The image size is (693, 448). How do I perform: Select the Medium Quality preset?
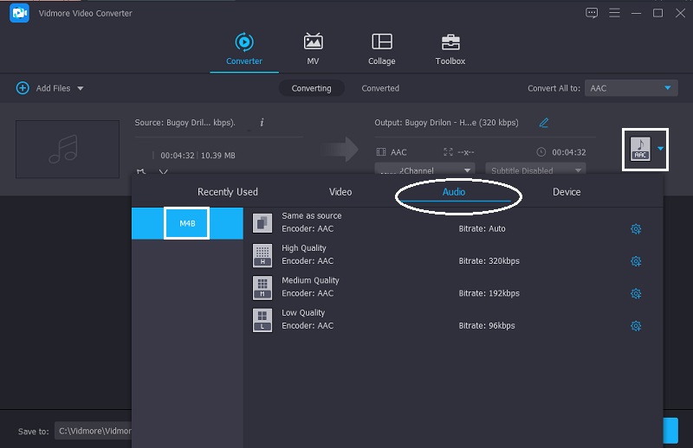click(310, 287)
